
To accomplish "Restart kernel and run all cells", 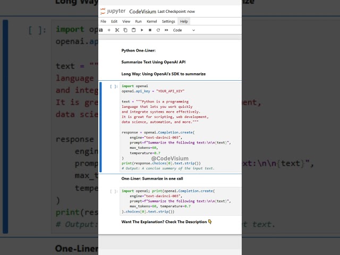I will coord(166,30).
